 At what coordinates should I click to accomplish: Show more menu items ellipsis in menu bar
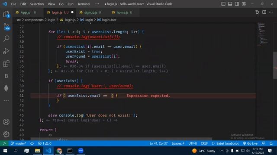[97, 4]
